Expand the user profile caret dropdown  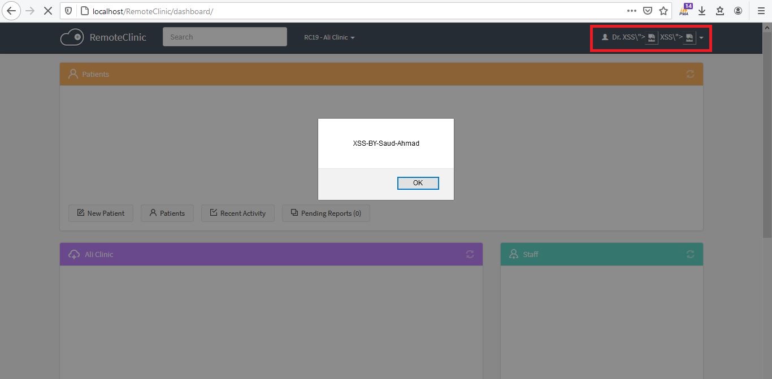(x=701, y=38)
